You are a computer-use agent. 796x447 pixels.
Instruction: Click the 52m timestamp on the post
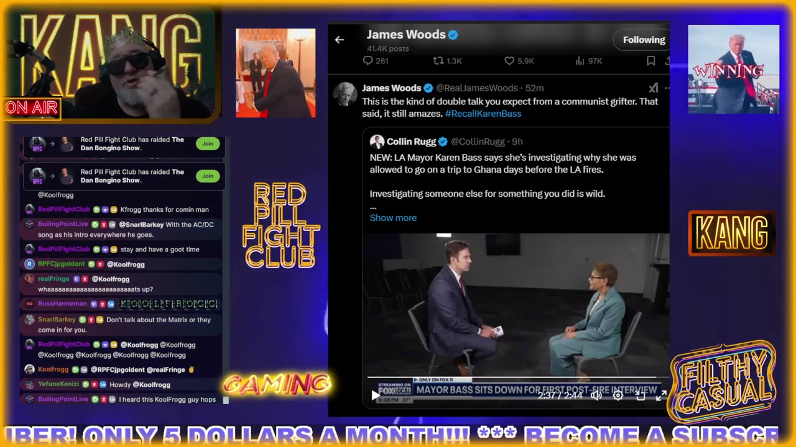tap(534, 88)
